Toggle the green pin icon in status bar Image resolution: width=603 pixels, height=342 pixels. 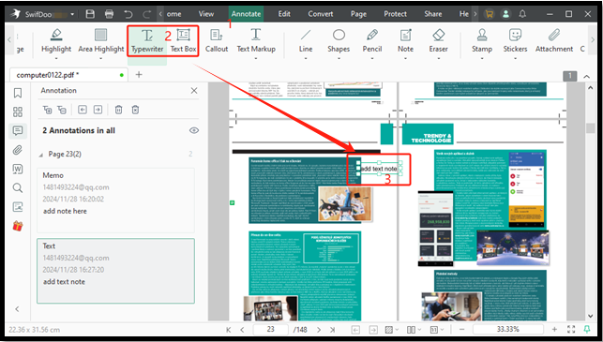click(x=587, y=329)
